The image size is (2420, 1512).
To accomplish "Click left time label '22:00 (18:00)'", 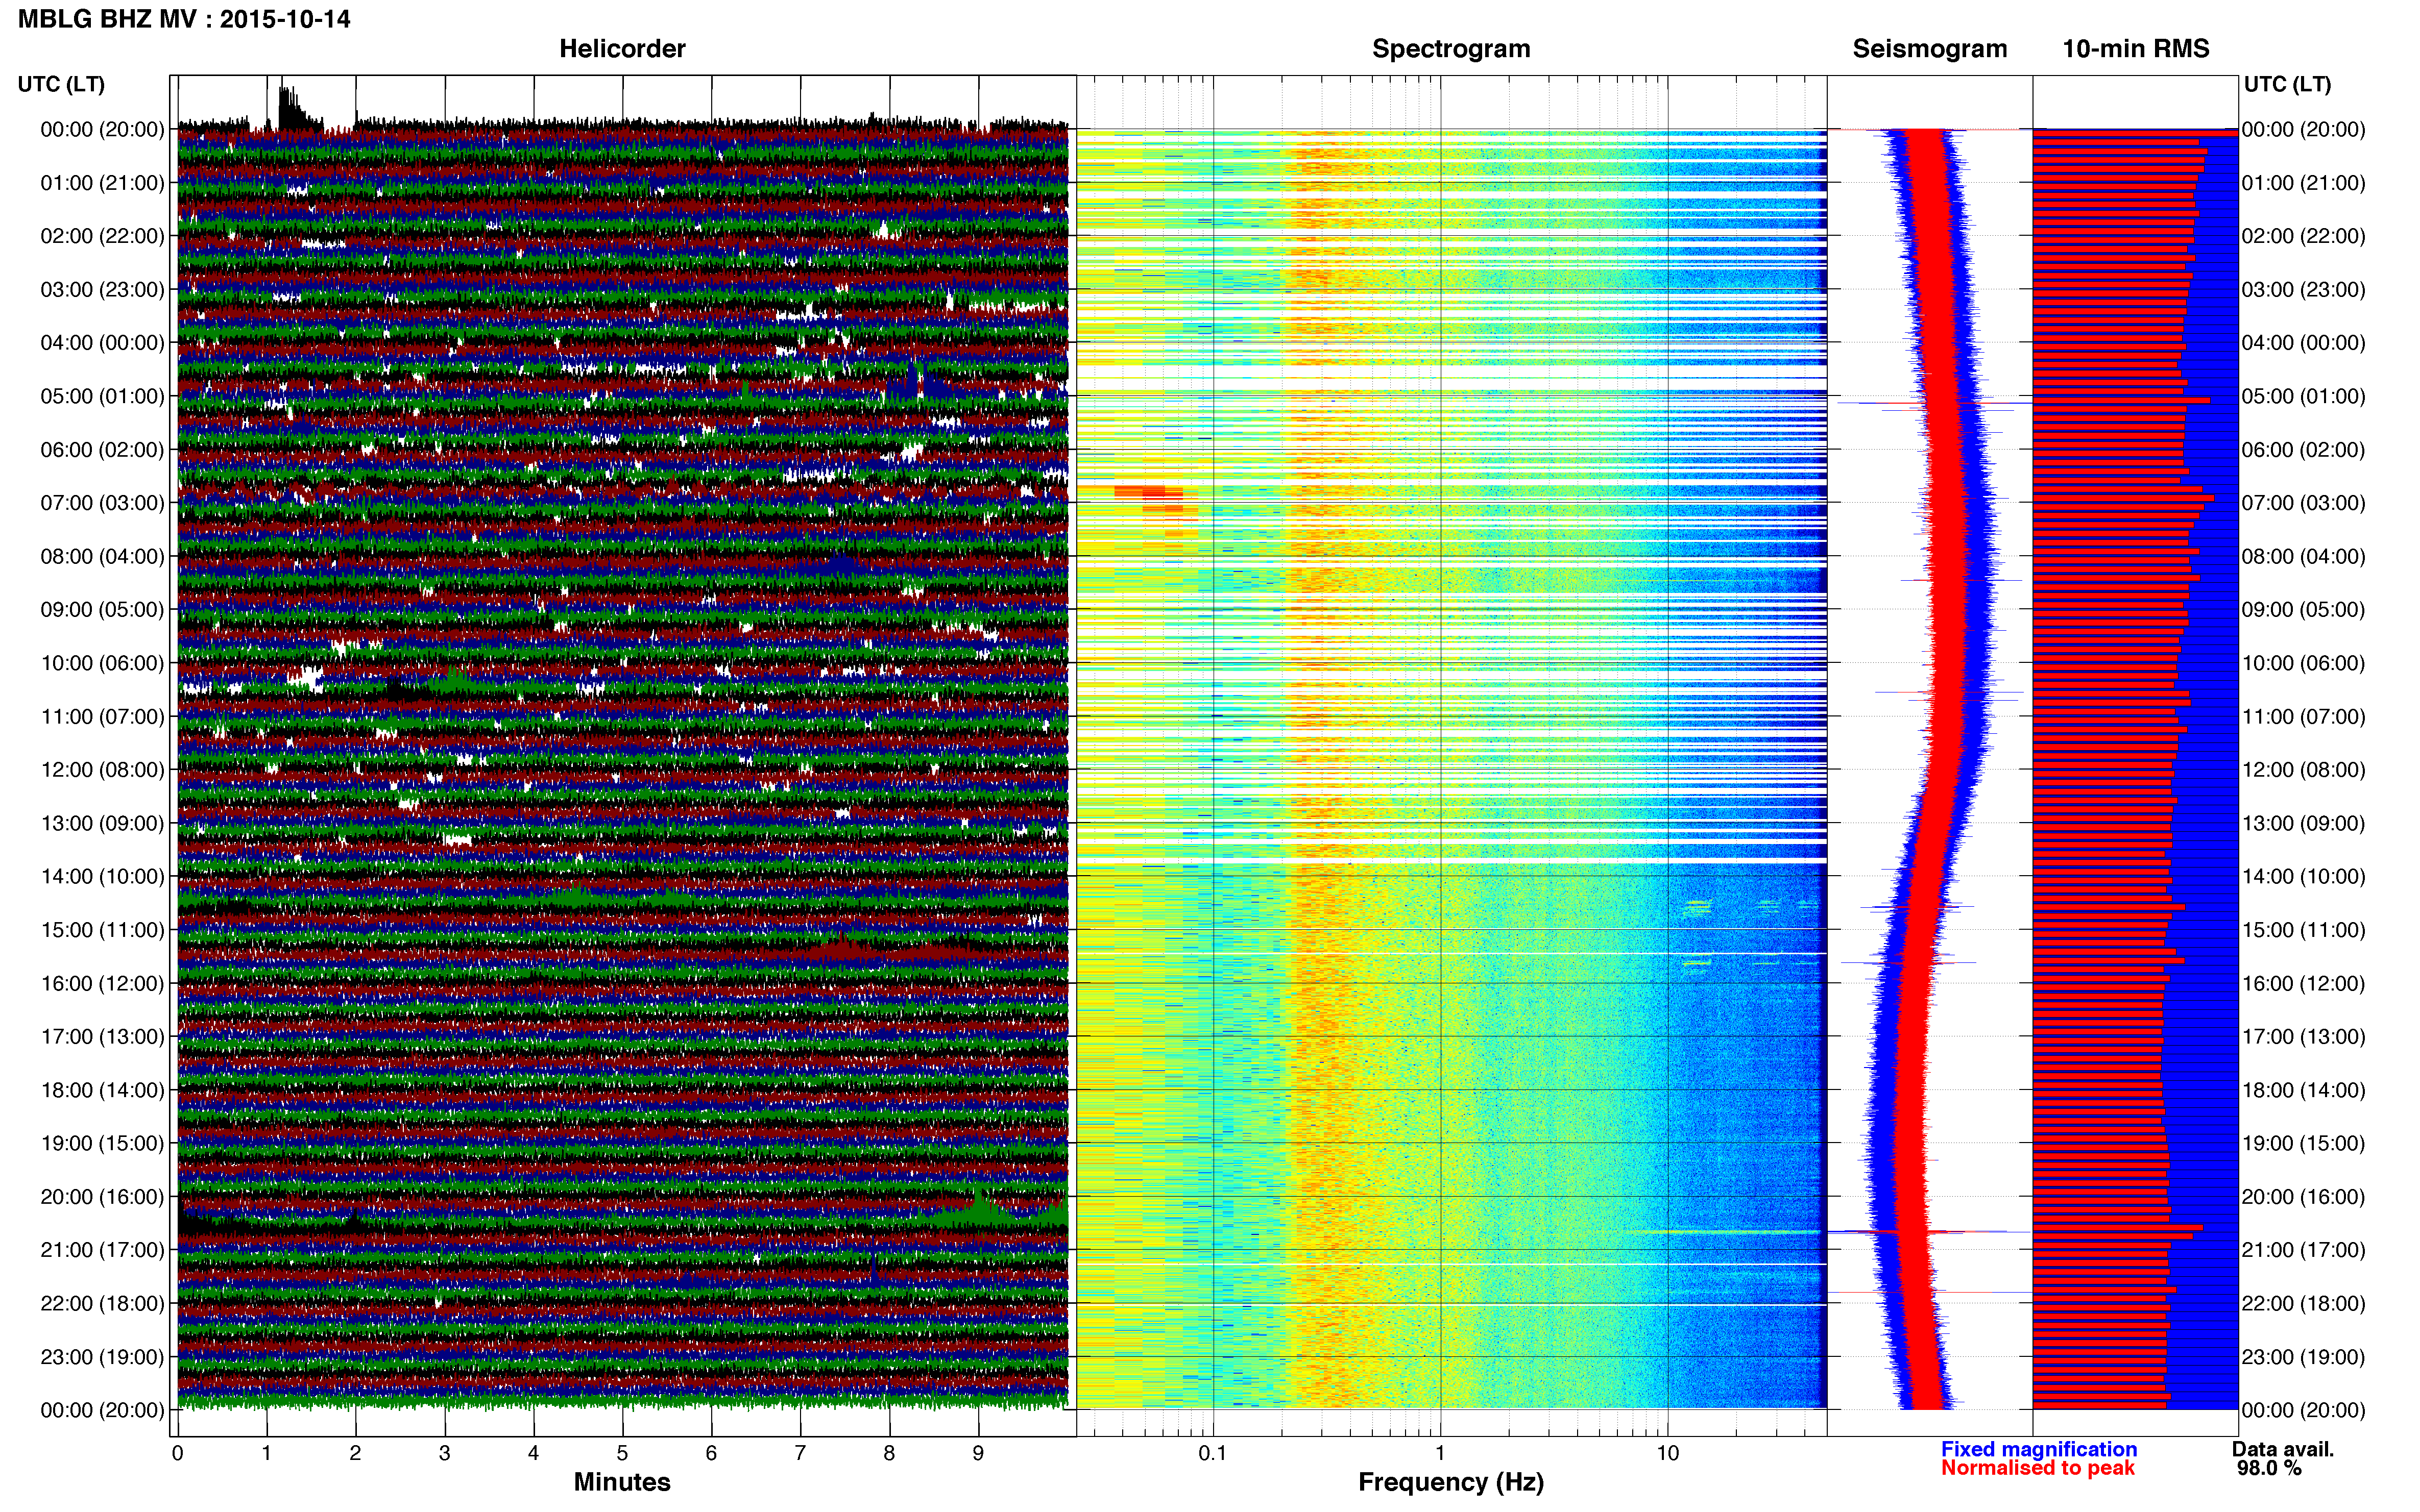I will pos(102,1303).
